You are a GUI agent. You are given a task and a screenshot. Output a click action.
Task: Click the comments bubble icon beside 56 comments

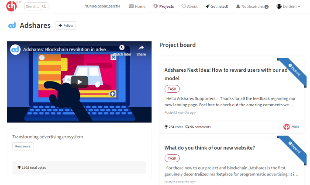(x=187, y=127)
